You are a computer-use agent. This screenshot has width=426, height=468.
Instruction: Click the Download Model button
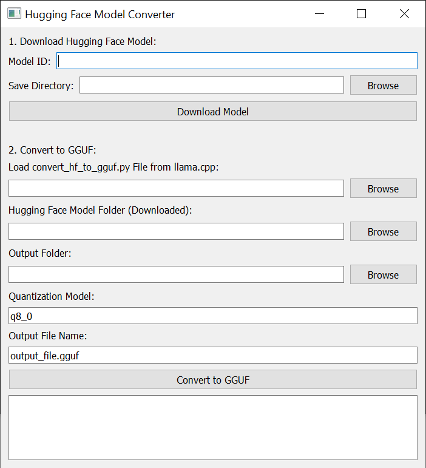point(213,111)
